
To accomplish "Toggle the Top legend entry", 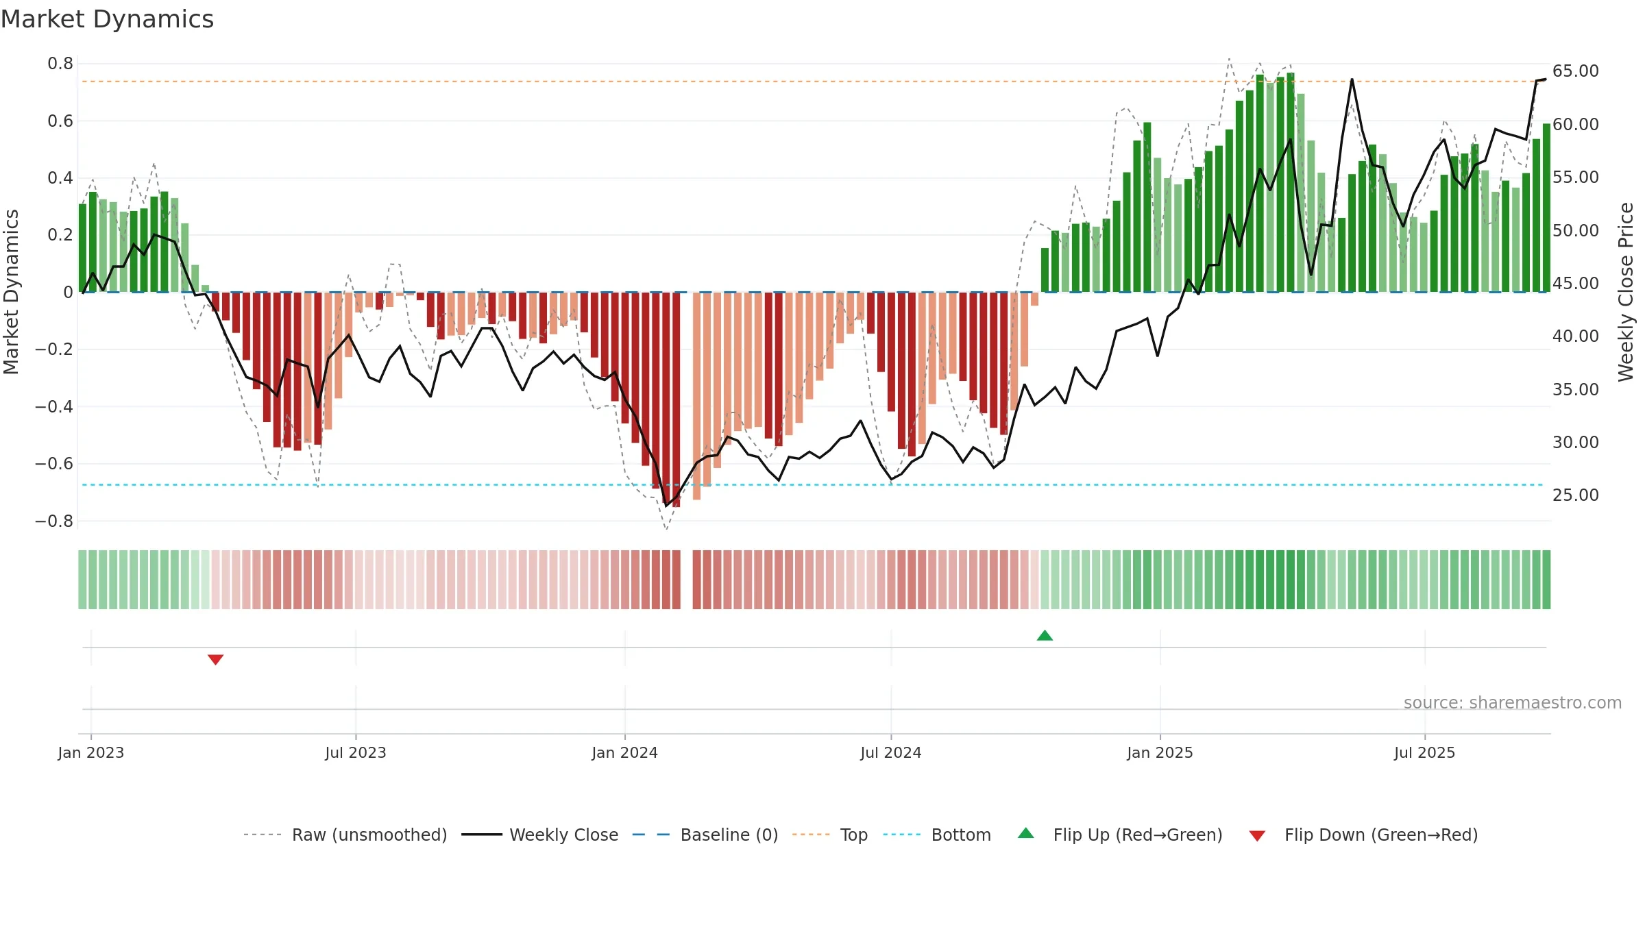I will 830,835.
